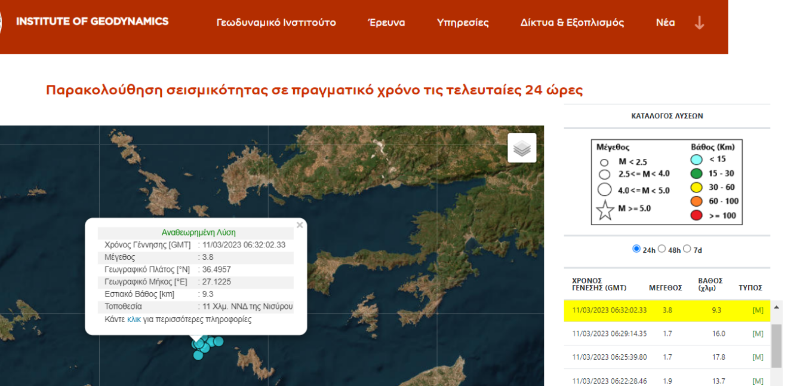Expand the Υπηρεσίες menu
812x386 pixels.
[x=463, y=23]
